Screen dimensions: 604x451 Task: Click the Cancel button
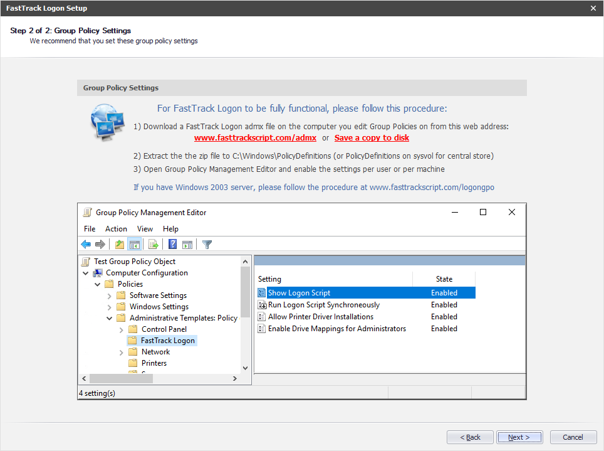point(573,437)
